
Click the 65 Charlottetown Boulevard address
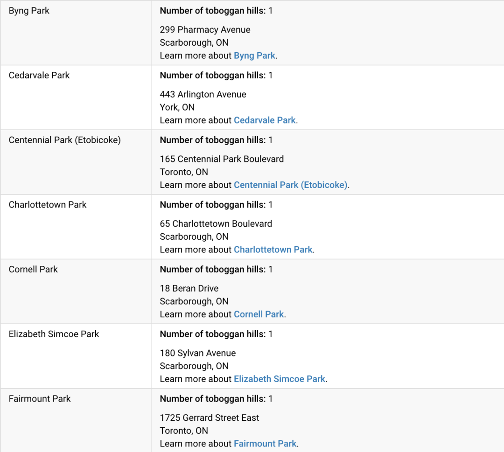tap(216, 223)
